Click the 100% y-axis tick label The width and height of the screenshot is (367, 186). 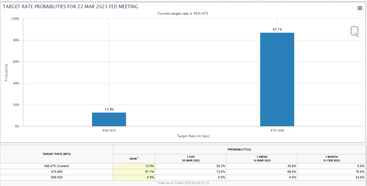pyautogui.click(x=15, y=19)
